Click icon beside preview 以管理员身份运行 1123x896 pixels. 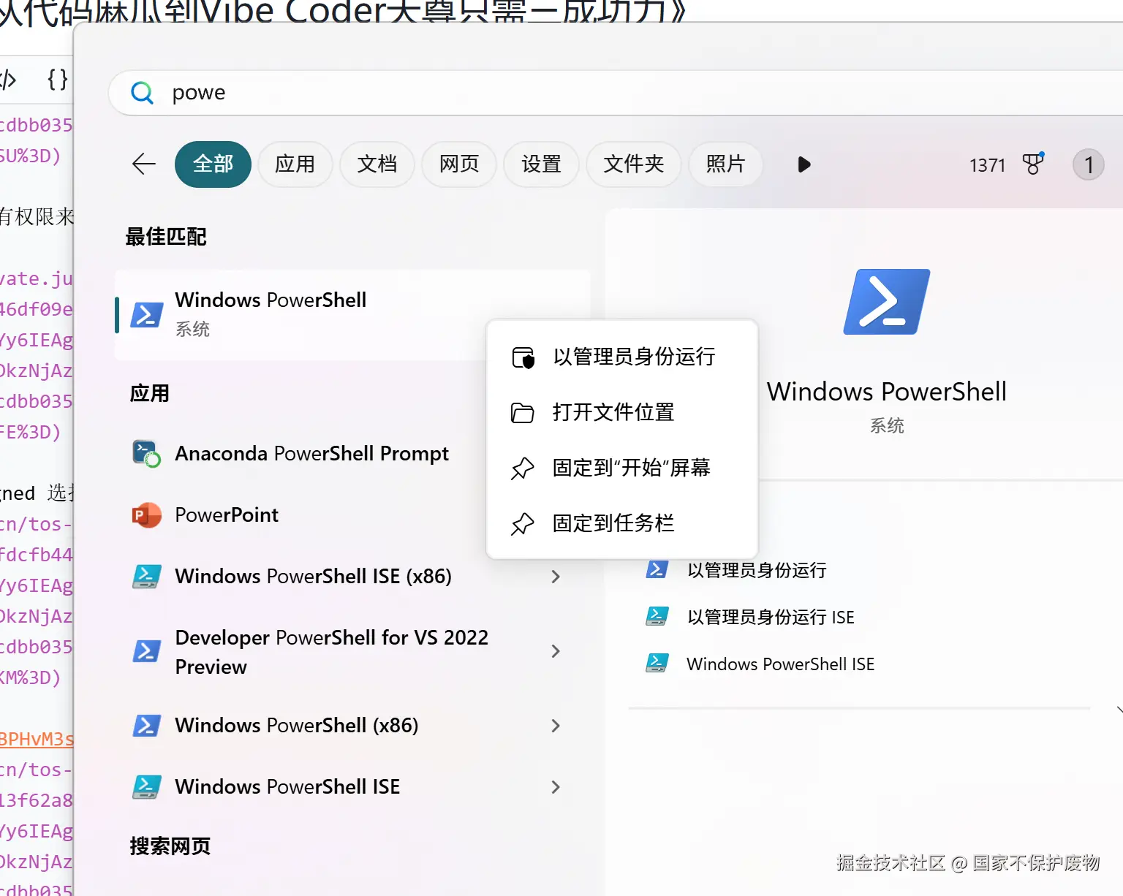point(657,569)
